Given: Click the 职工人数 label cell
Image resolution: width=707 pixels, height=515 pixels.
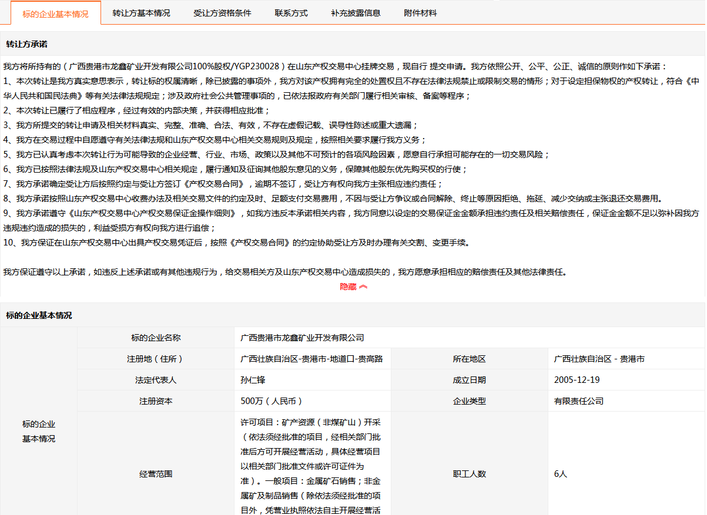Looking at the screenshot, I should coord(469,474).
